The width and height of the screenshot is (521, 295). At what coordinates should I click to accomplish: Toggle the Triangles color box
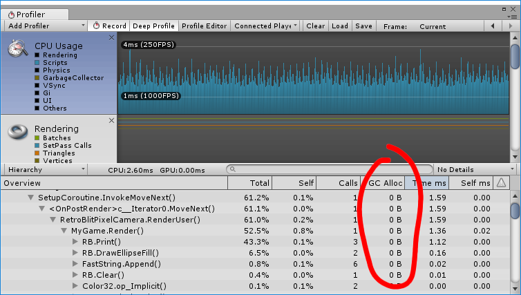(37, 153)
